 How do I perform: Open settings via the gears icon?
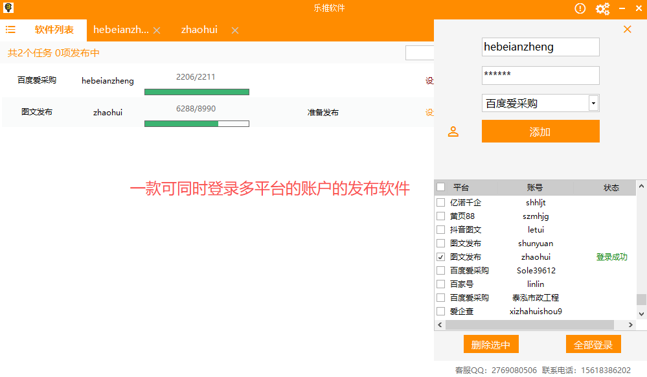[x=602, y=8]
